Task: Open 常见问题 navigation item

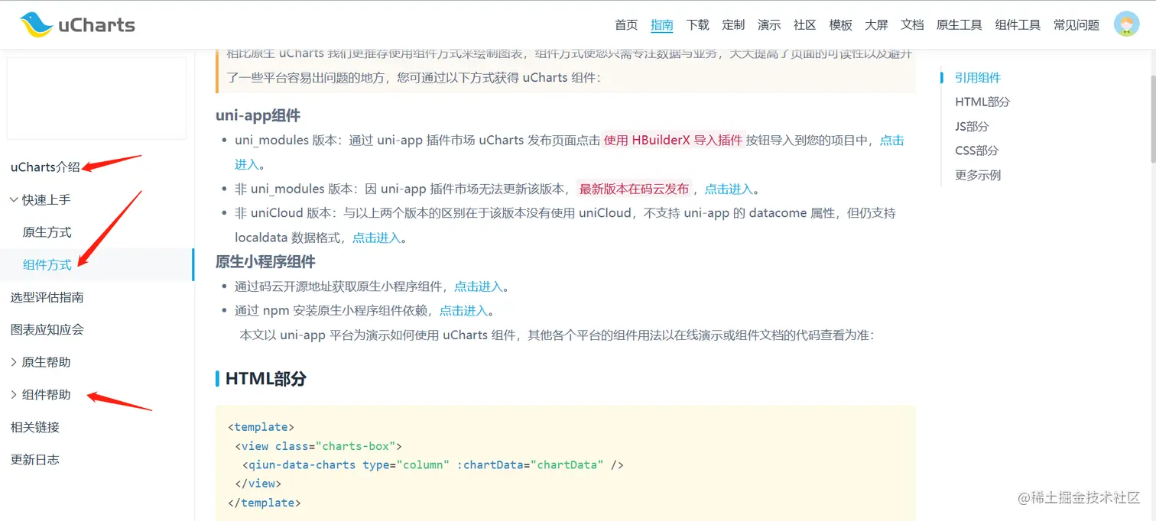Action: (x=1076, y=25)
